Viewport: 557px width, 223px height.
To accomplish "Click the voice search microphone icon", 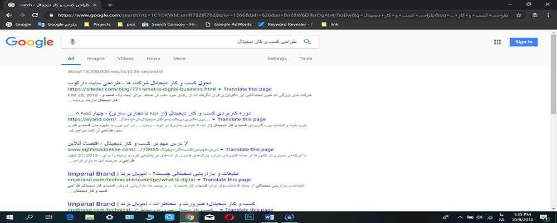I will 72,42.
